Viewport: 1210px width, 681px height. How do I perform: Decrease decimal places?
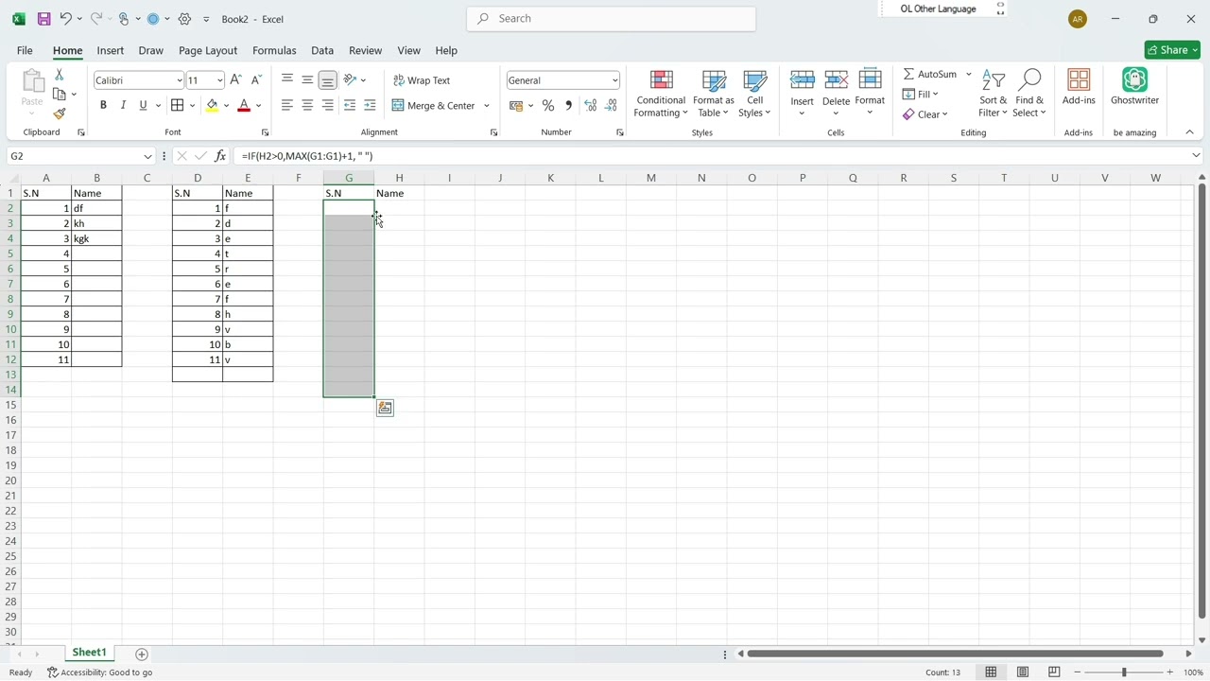click(x=611, y=106)
